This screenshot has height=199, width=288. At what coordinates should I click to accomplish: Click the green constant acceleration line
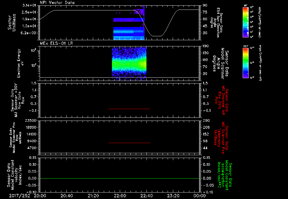click(x=120, y=178)
